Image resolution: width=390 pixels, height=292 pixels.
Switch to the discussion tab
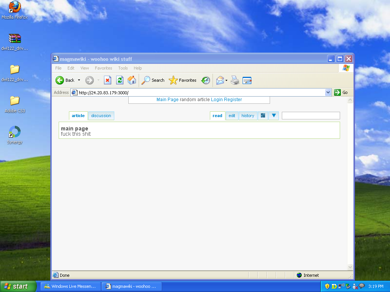point(101,116)
